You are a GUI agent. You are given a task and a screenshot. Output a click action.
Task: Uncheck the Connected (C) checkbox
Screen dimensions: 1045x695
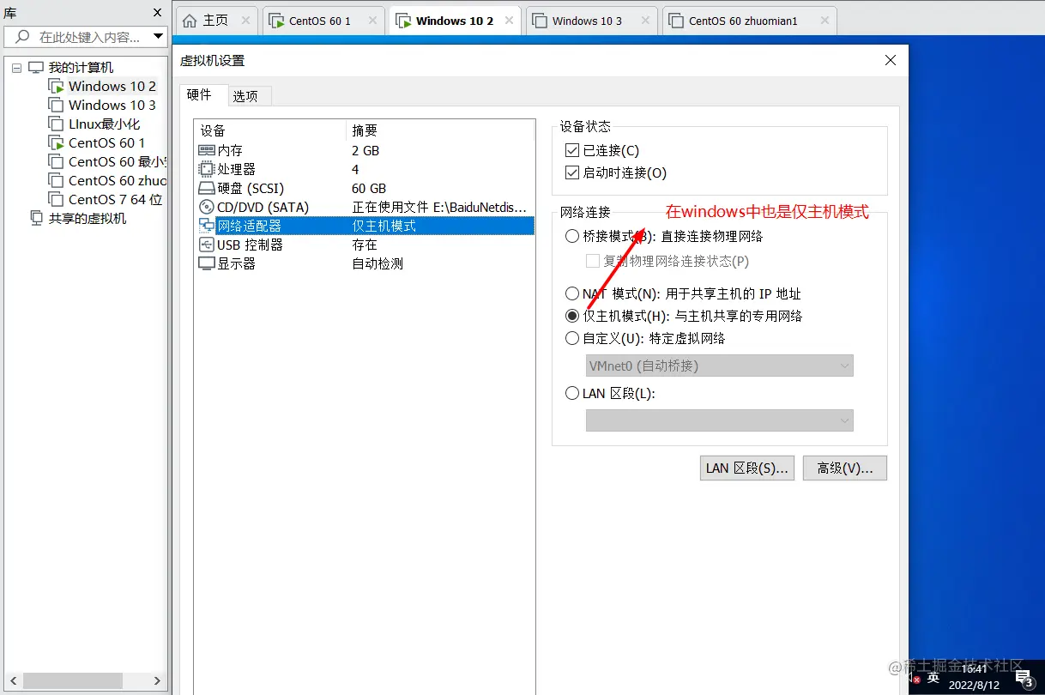tap(572, 150)
